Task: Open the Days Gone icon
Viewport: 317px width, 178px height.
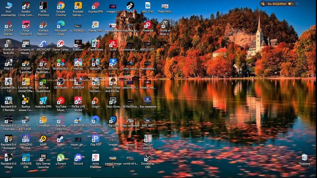Action: point(113,102)
